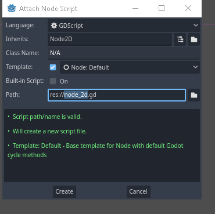This screenshot has width=215, height=214.
Task: Click the Class Name field showing N/A
Action: pos(124,53)
